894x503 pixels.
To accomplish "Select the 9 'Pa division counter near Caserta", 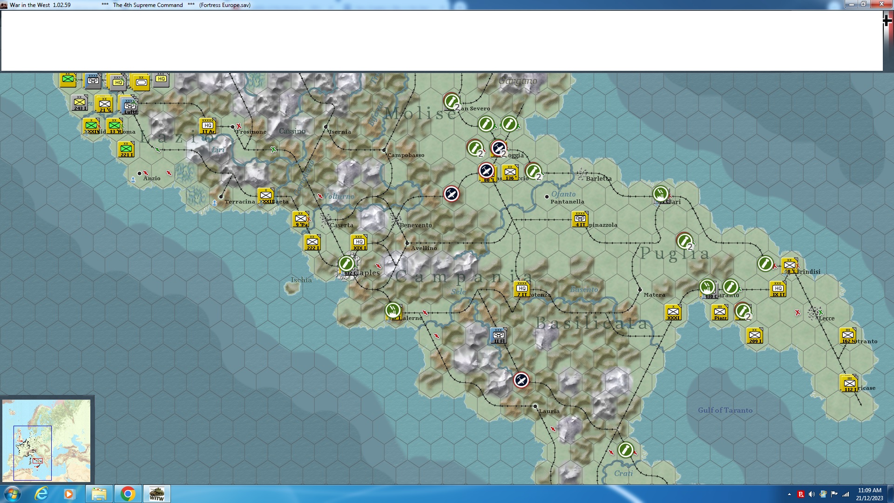I will point(301,219).
